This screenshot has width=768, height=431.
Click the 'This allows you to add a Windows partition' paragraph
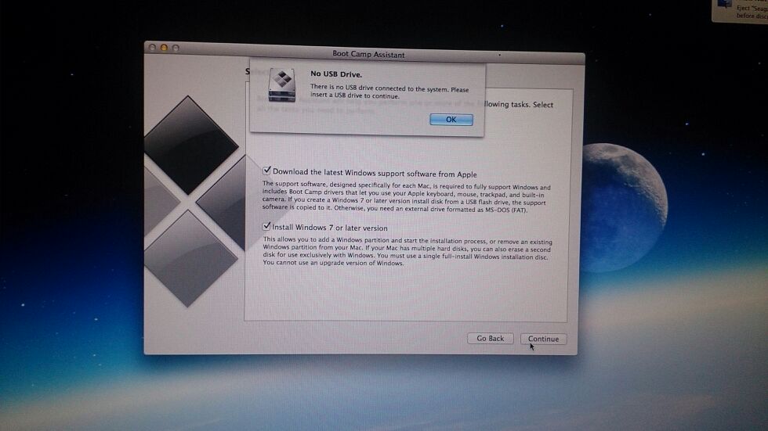click(x=408, y=252)
